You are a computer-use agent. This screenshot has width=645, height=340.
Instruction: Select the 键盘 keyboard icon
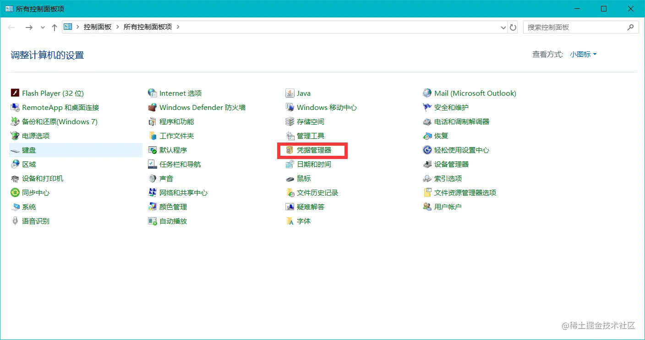click(15, 150)
